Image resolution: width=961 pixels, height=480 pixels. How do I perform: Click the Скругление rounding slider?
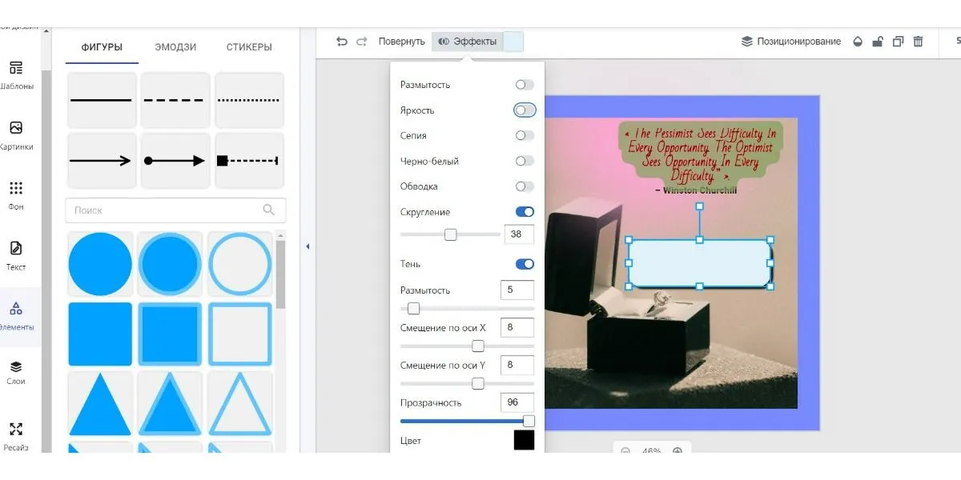click(x=450, y=234)
